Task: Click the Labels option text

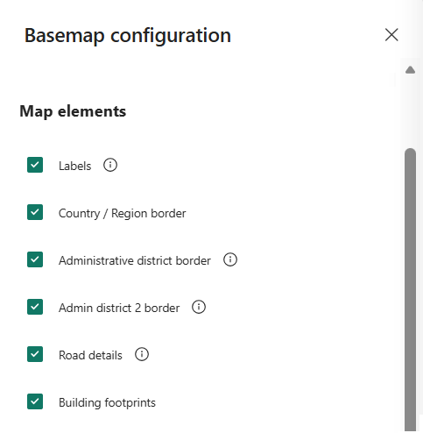Action: point(75,166)
